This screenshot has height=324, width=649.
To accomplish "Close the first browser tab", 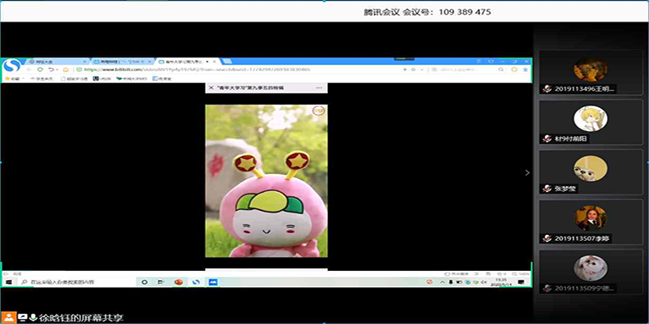I will 84,62.
